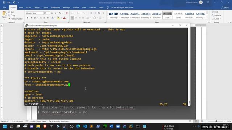232x130 pixels.
Task: Open the underline style dropdown arrow
Action: [x=37, y=18]
